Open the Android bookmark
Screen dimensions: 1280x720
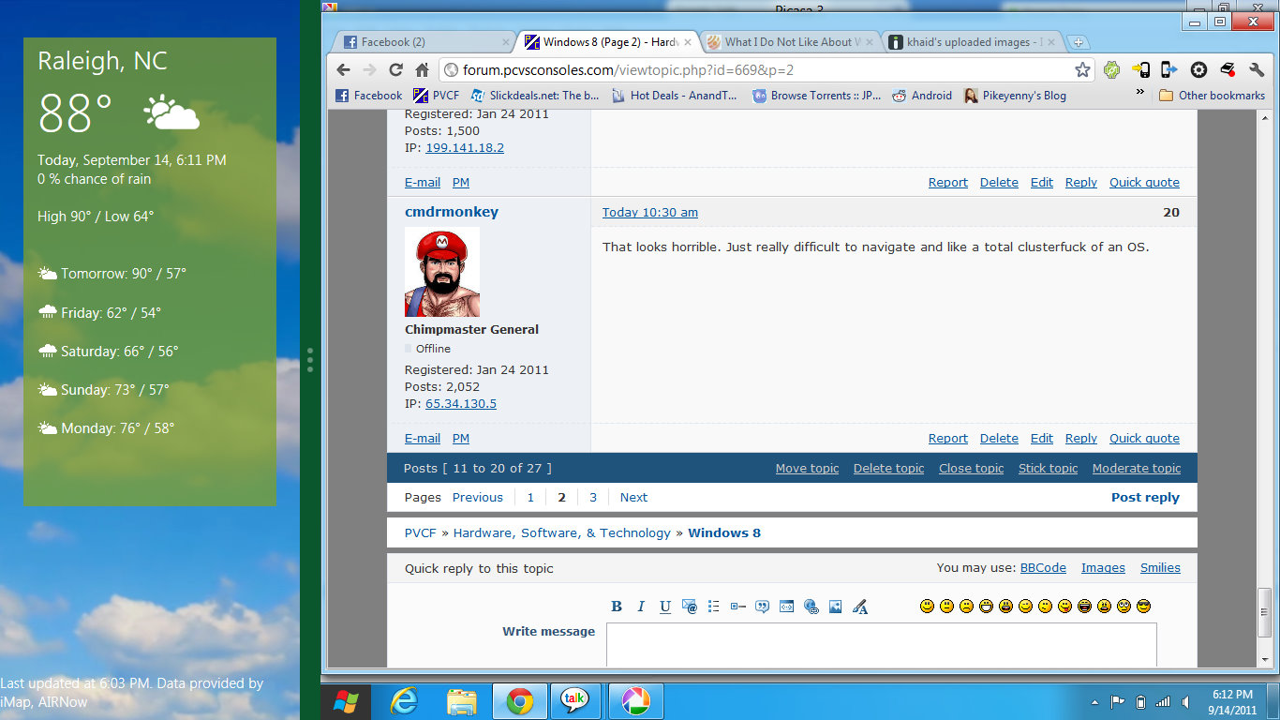(x=922, y=96)
